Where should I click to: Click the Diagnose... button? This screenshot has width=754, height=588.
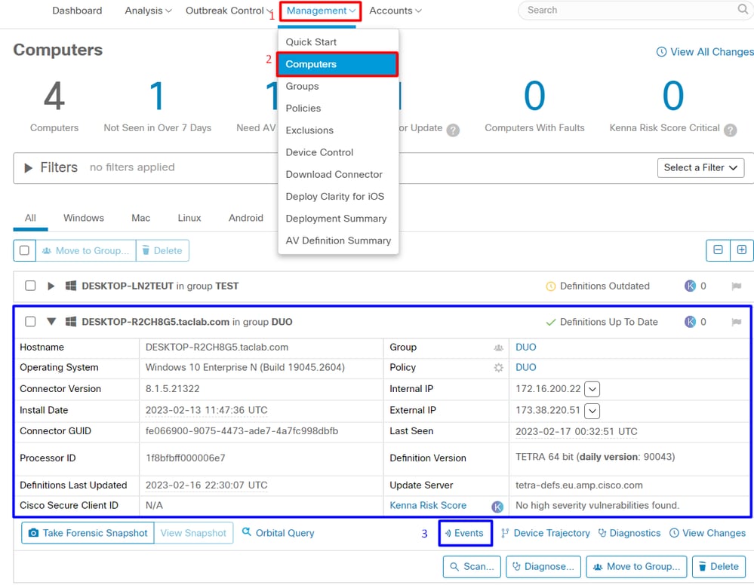pyautogui.click(x=543, y=566)
